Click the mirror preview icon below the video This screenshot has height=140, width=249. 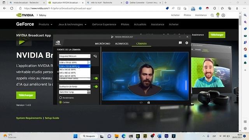tap(141, 103)
